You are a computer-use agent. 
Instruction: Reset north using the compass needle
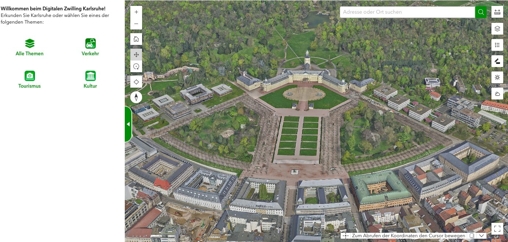point(136,97)
